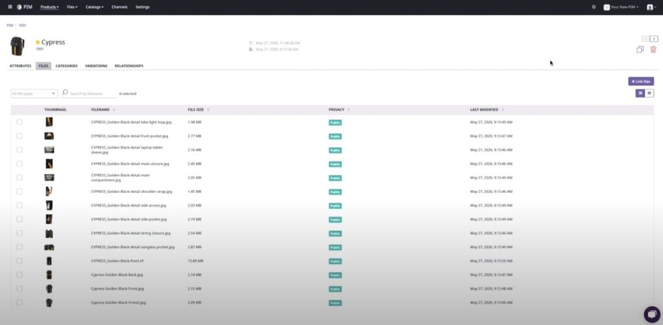The width and height of the screenshot is (663, 325).
Task: Click PIM in the breadcrumb
Action: 10,25
